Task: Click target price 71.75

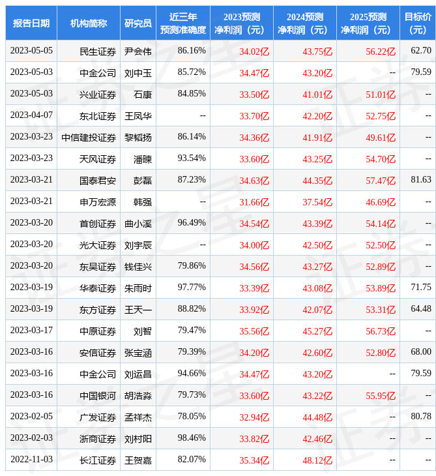Action: coord(421,287)
